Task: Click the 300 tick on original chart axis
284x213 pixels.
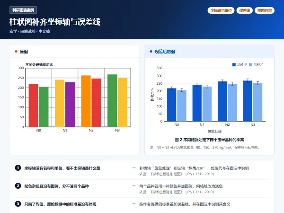Action: [x=21, y=68]
